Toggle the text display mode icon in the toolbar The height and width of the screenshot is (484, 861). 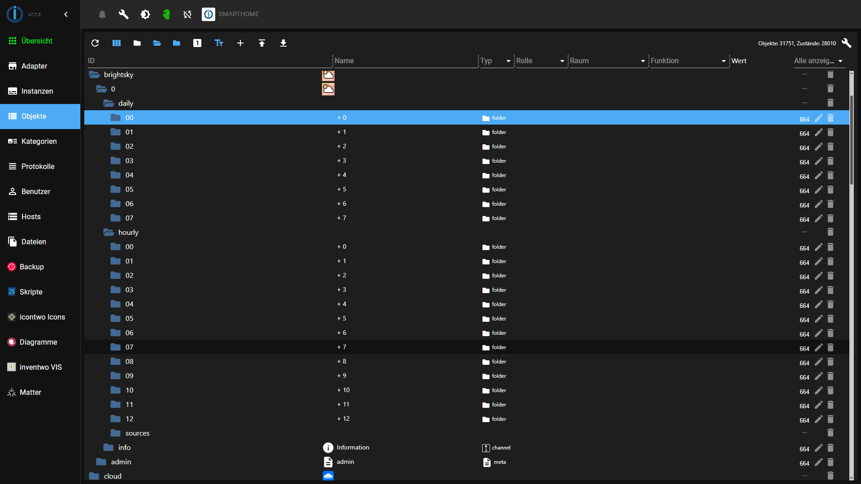pyautogui.click(x=219, y=43)
